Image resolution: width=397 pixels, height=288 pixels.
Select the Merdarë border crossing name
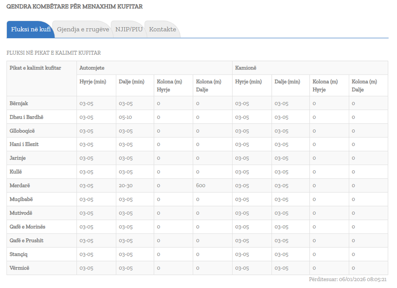(x=20, y=186)
